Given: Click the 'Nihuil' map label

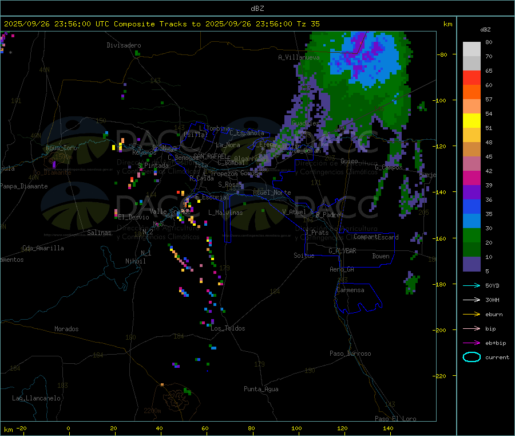Looking at the screenshot, I should (x=135, y=261).
